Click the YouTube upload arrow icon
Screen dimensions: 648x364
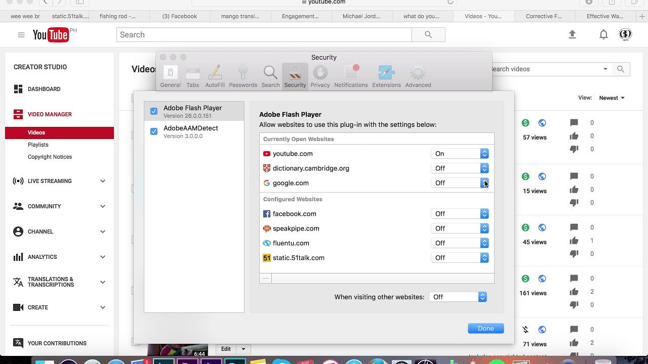572,34
